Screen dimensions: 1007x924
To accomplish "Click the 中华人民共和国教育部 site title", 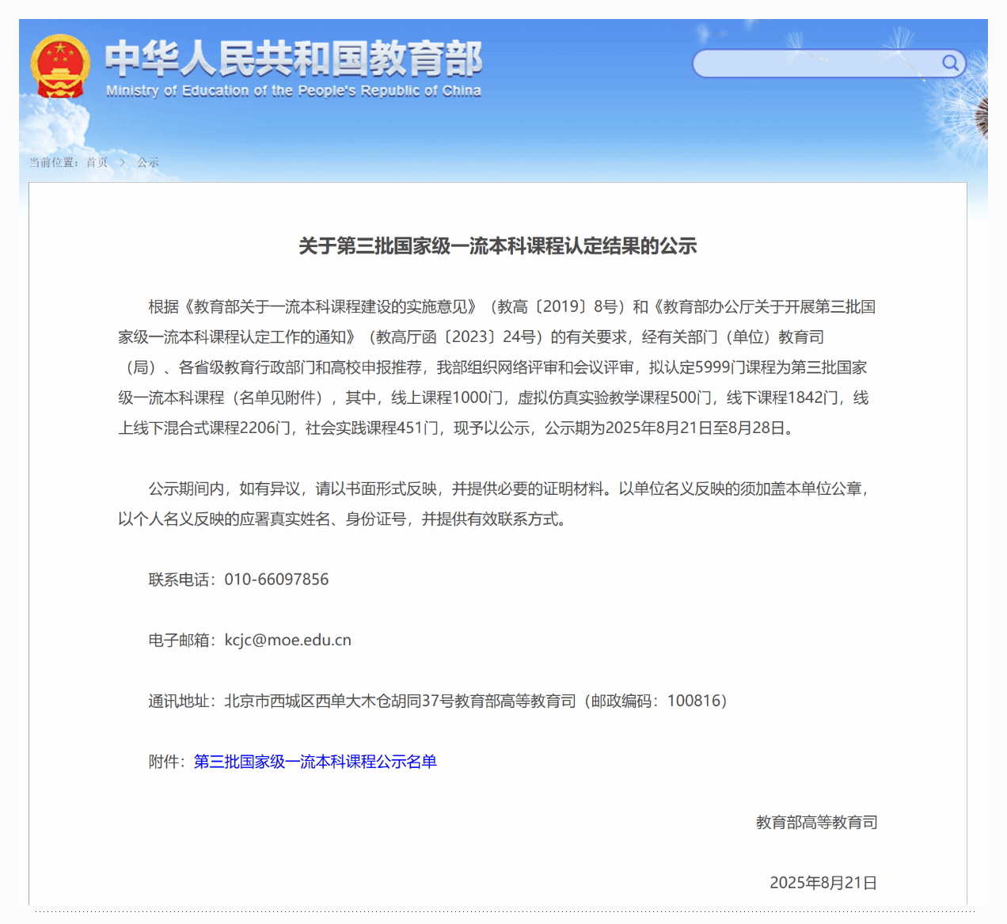I will pyautogui.click(x=293, y=58).
